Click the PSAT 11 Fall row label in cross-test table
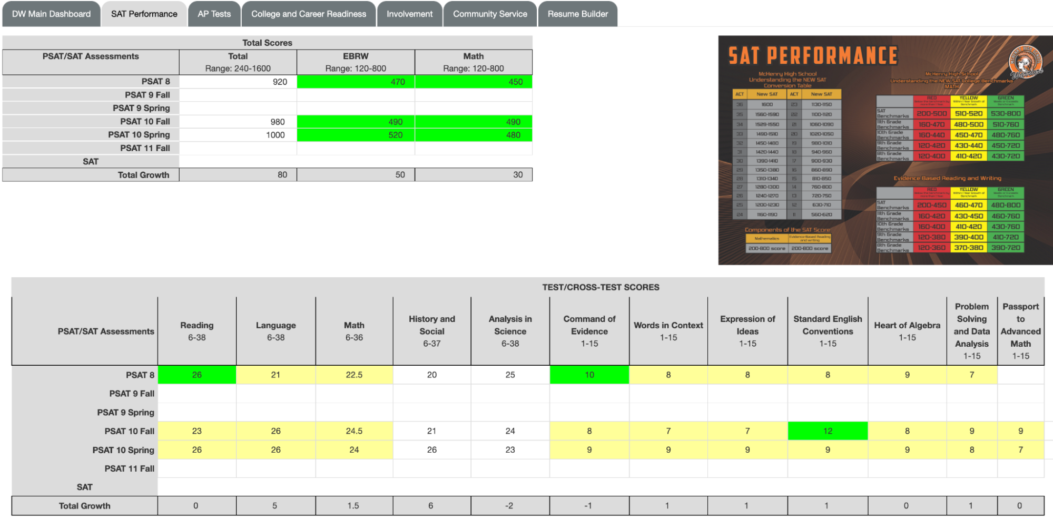This screenshot has width=1053, height=518. (129, 468)
